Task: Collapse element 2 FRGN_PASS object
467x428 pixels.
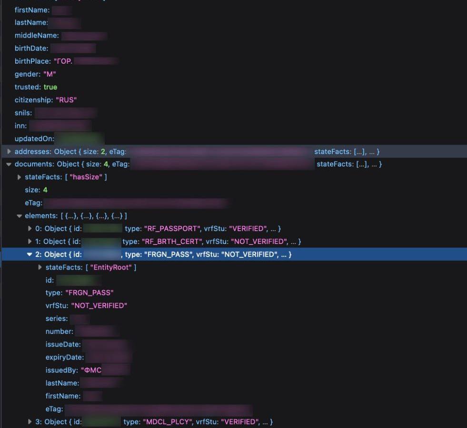Action: pos(30,254)
